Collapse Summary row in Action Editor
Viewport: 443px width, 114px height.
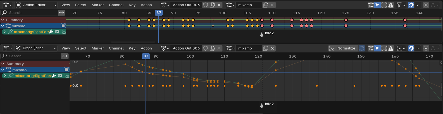(3, 20)
